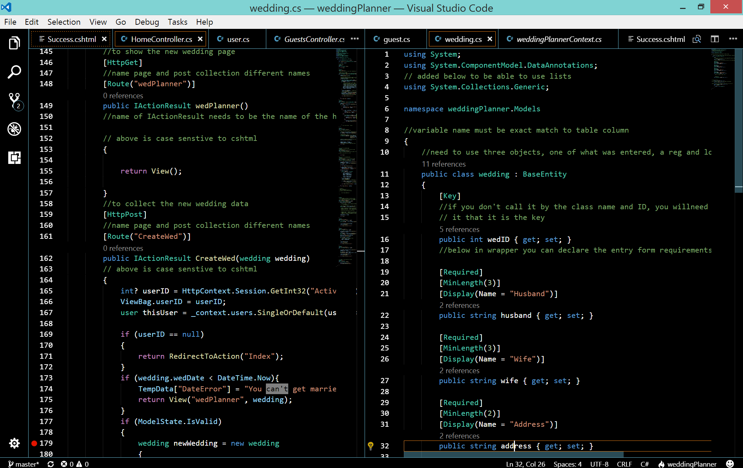The image size is (743, 468).
Task: Open the File menu
Action: click(x=10, y=22)
